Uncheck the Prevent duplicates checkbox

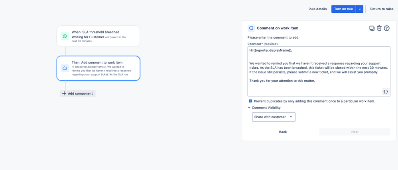tap(250, 101)
